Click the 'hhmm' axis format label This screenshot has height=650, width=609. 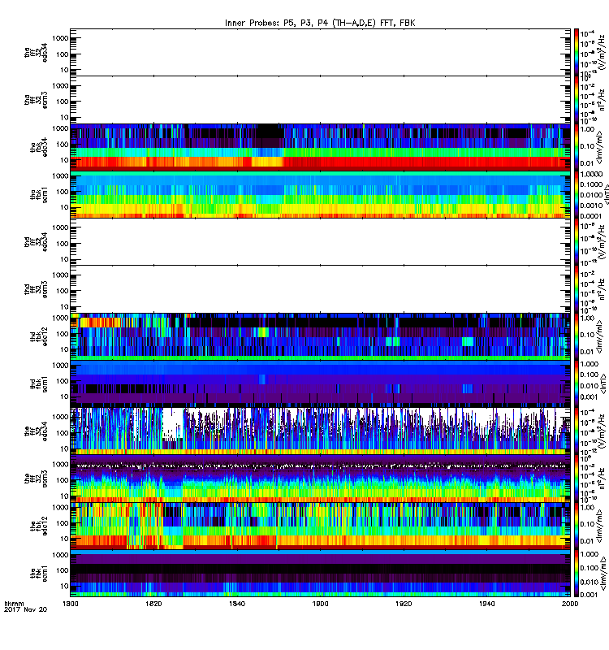pyautogui.click(x=14, y=604)
